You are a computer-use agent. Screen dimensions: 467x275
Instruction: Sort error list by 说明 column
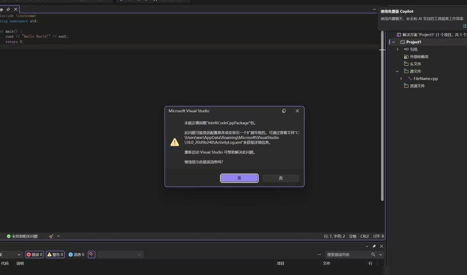pos(20,263)
